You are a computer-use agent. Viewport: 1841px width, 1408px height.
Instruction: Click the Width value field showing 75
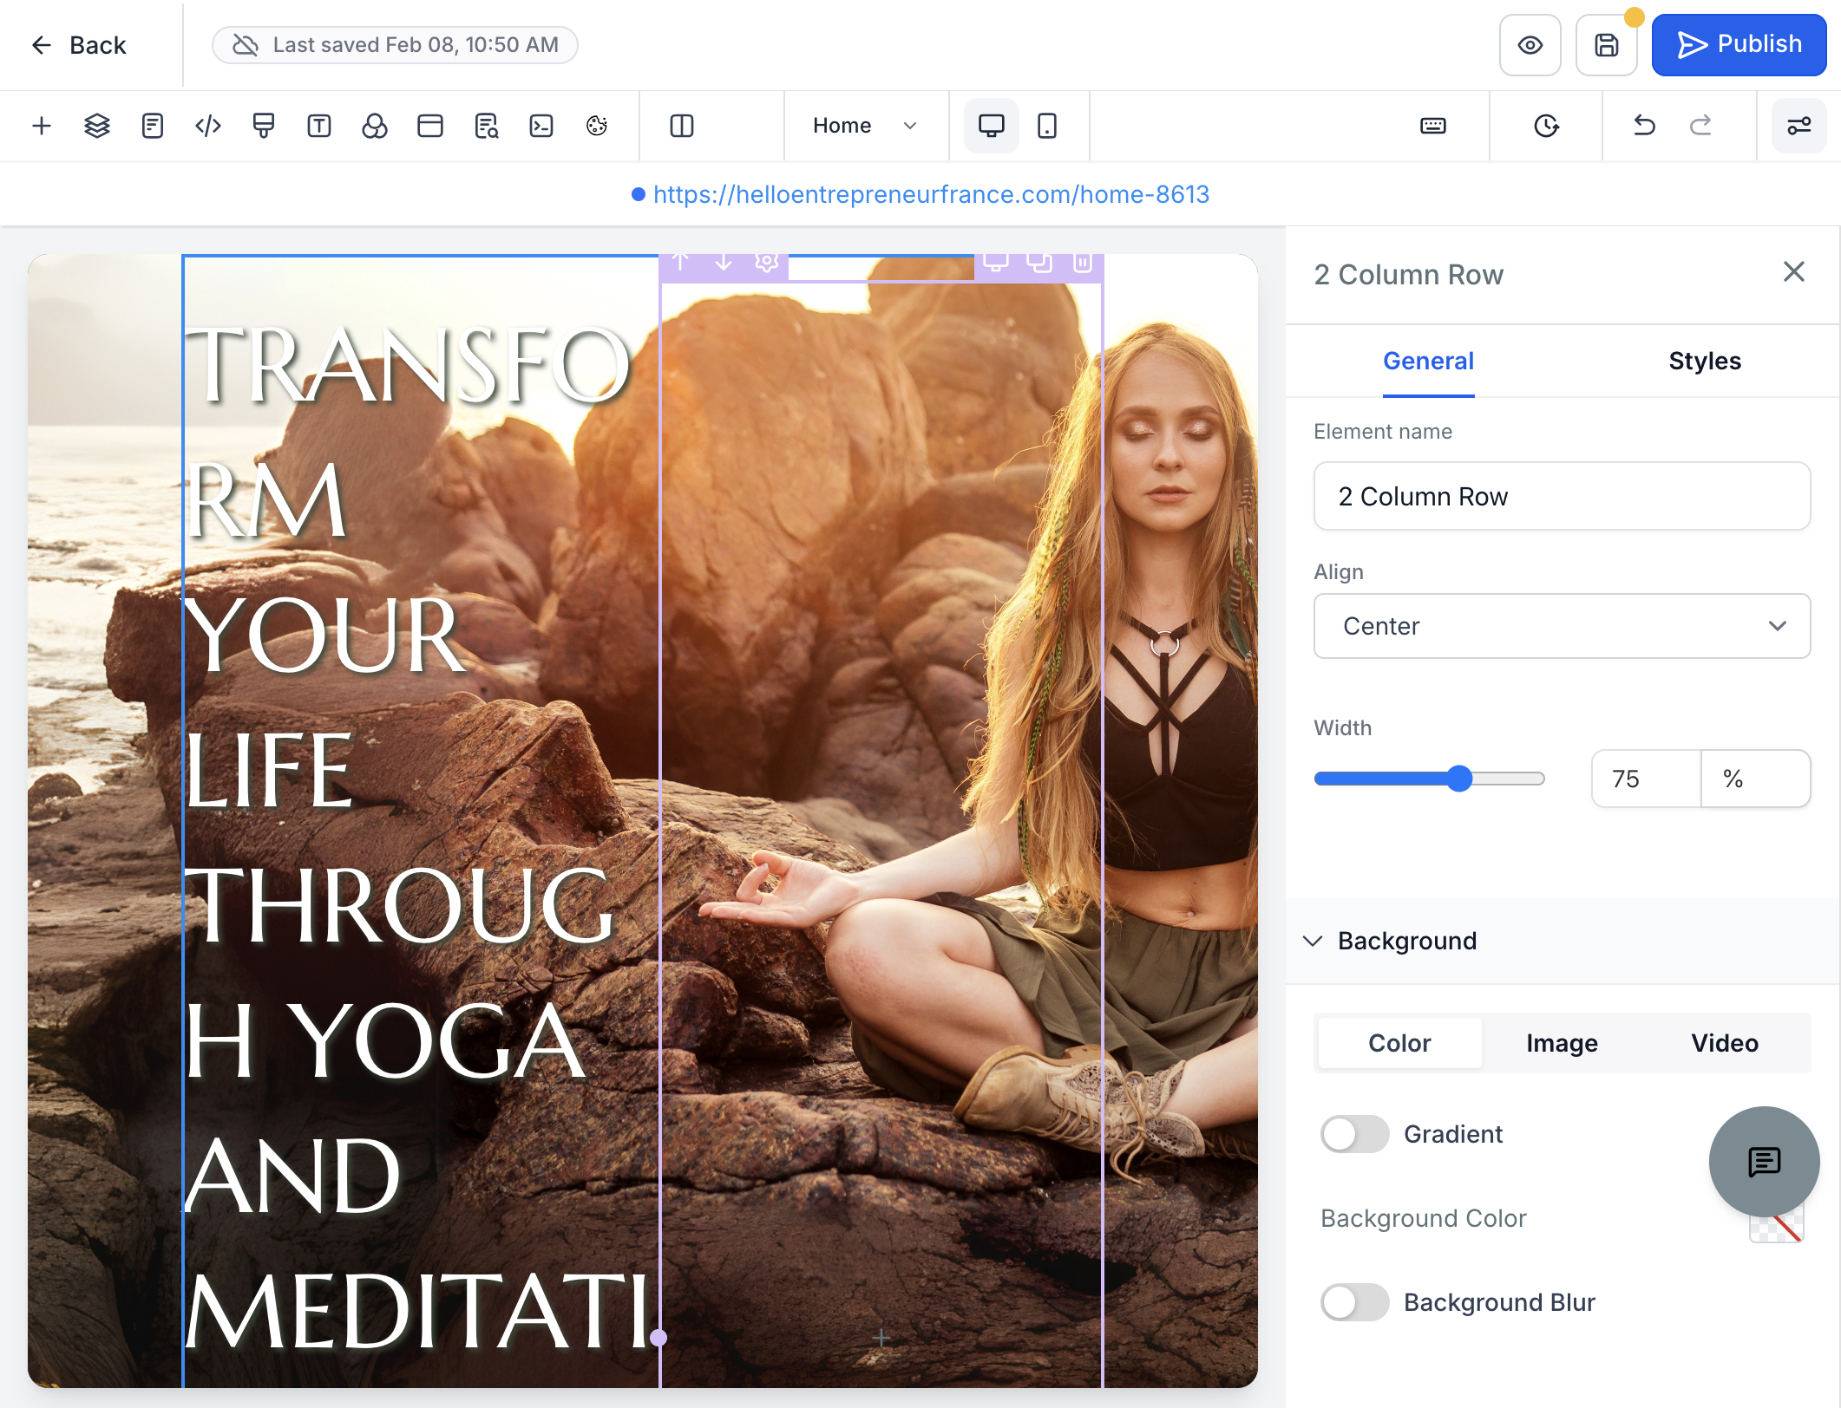pyautogui.click(x=1646, y=779)
